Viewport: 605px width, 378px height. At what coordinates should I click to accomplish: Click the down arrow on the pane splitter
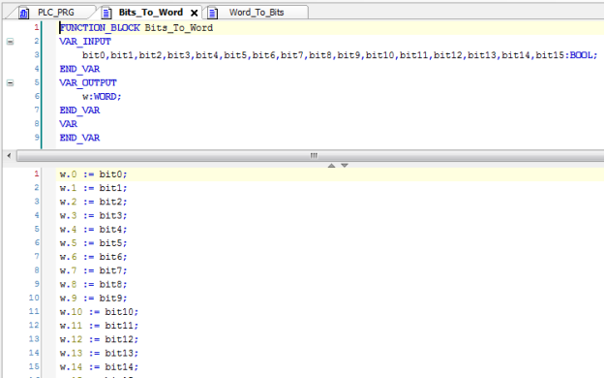pyautogui.click(x=345, y=165)
